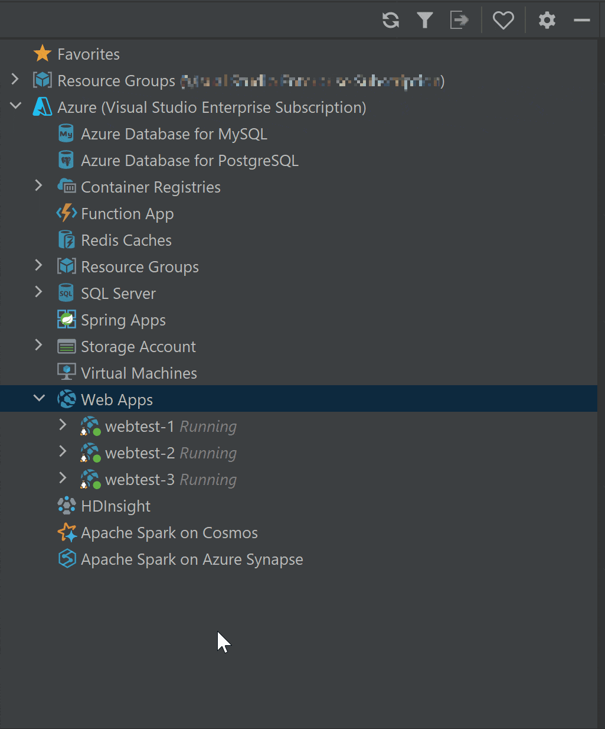Click the heart feedback icon
The height and width of the screenshot is (729, 605).
click(503, 20)
